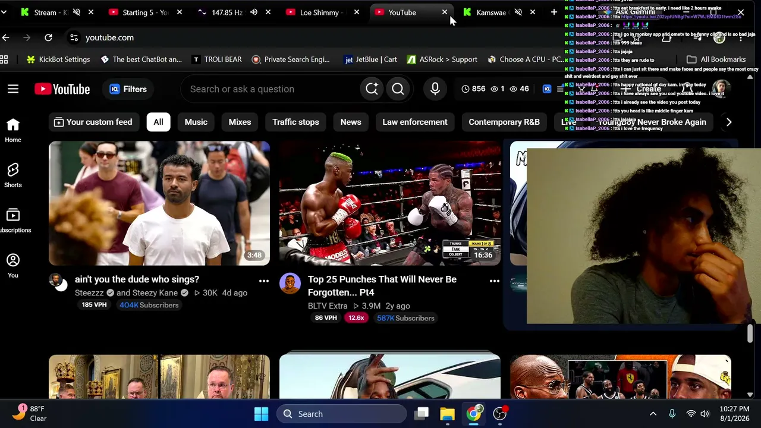This screenshot has height=428, width=761.
Task: Click the 86 VPH badge
Action: click(326, 318)
